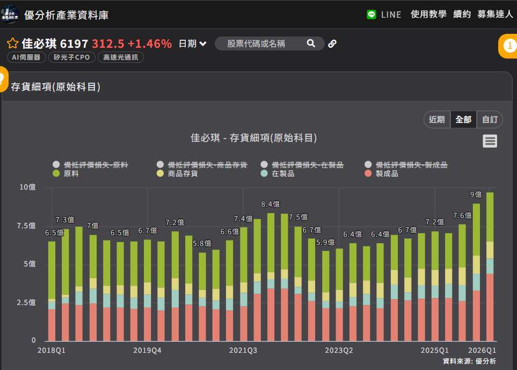Toggle legend 備抵評價損失-製成品 series
Image resolution: width=517 pixels, height=370 pixels.
(406, 164)
